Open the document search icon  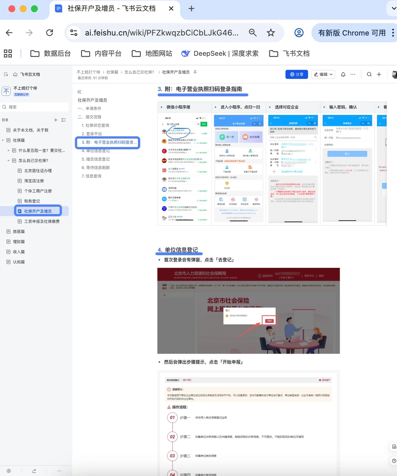coord(369,74)
